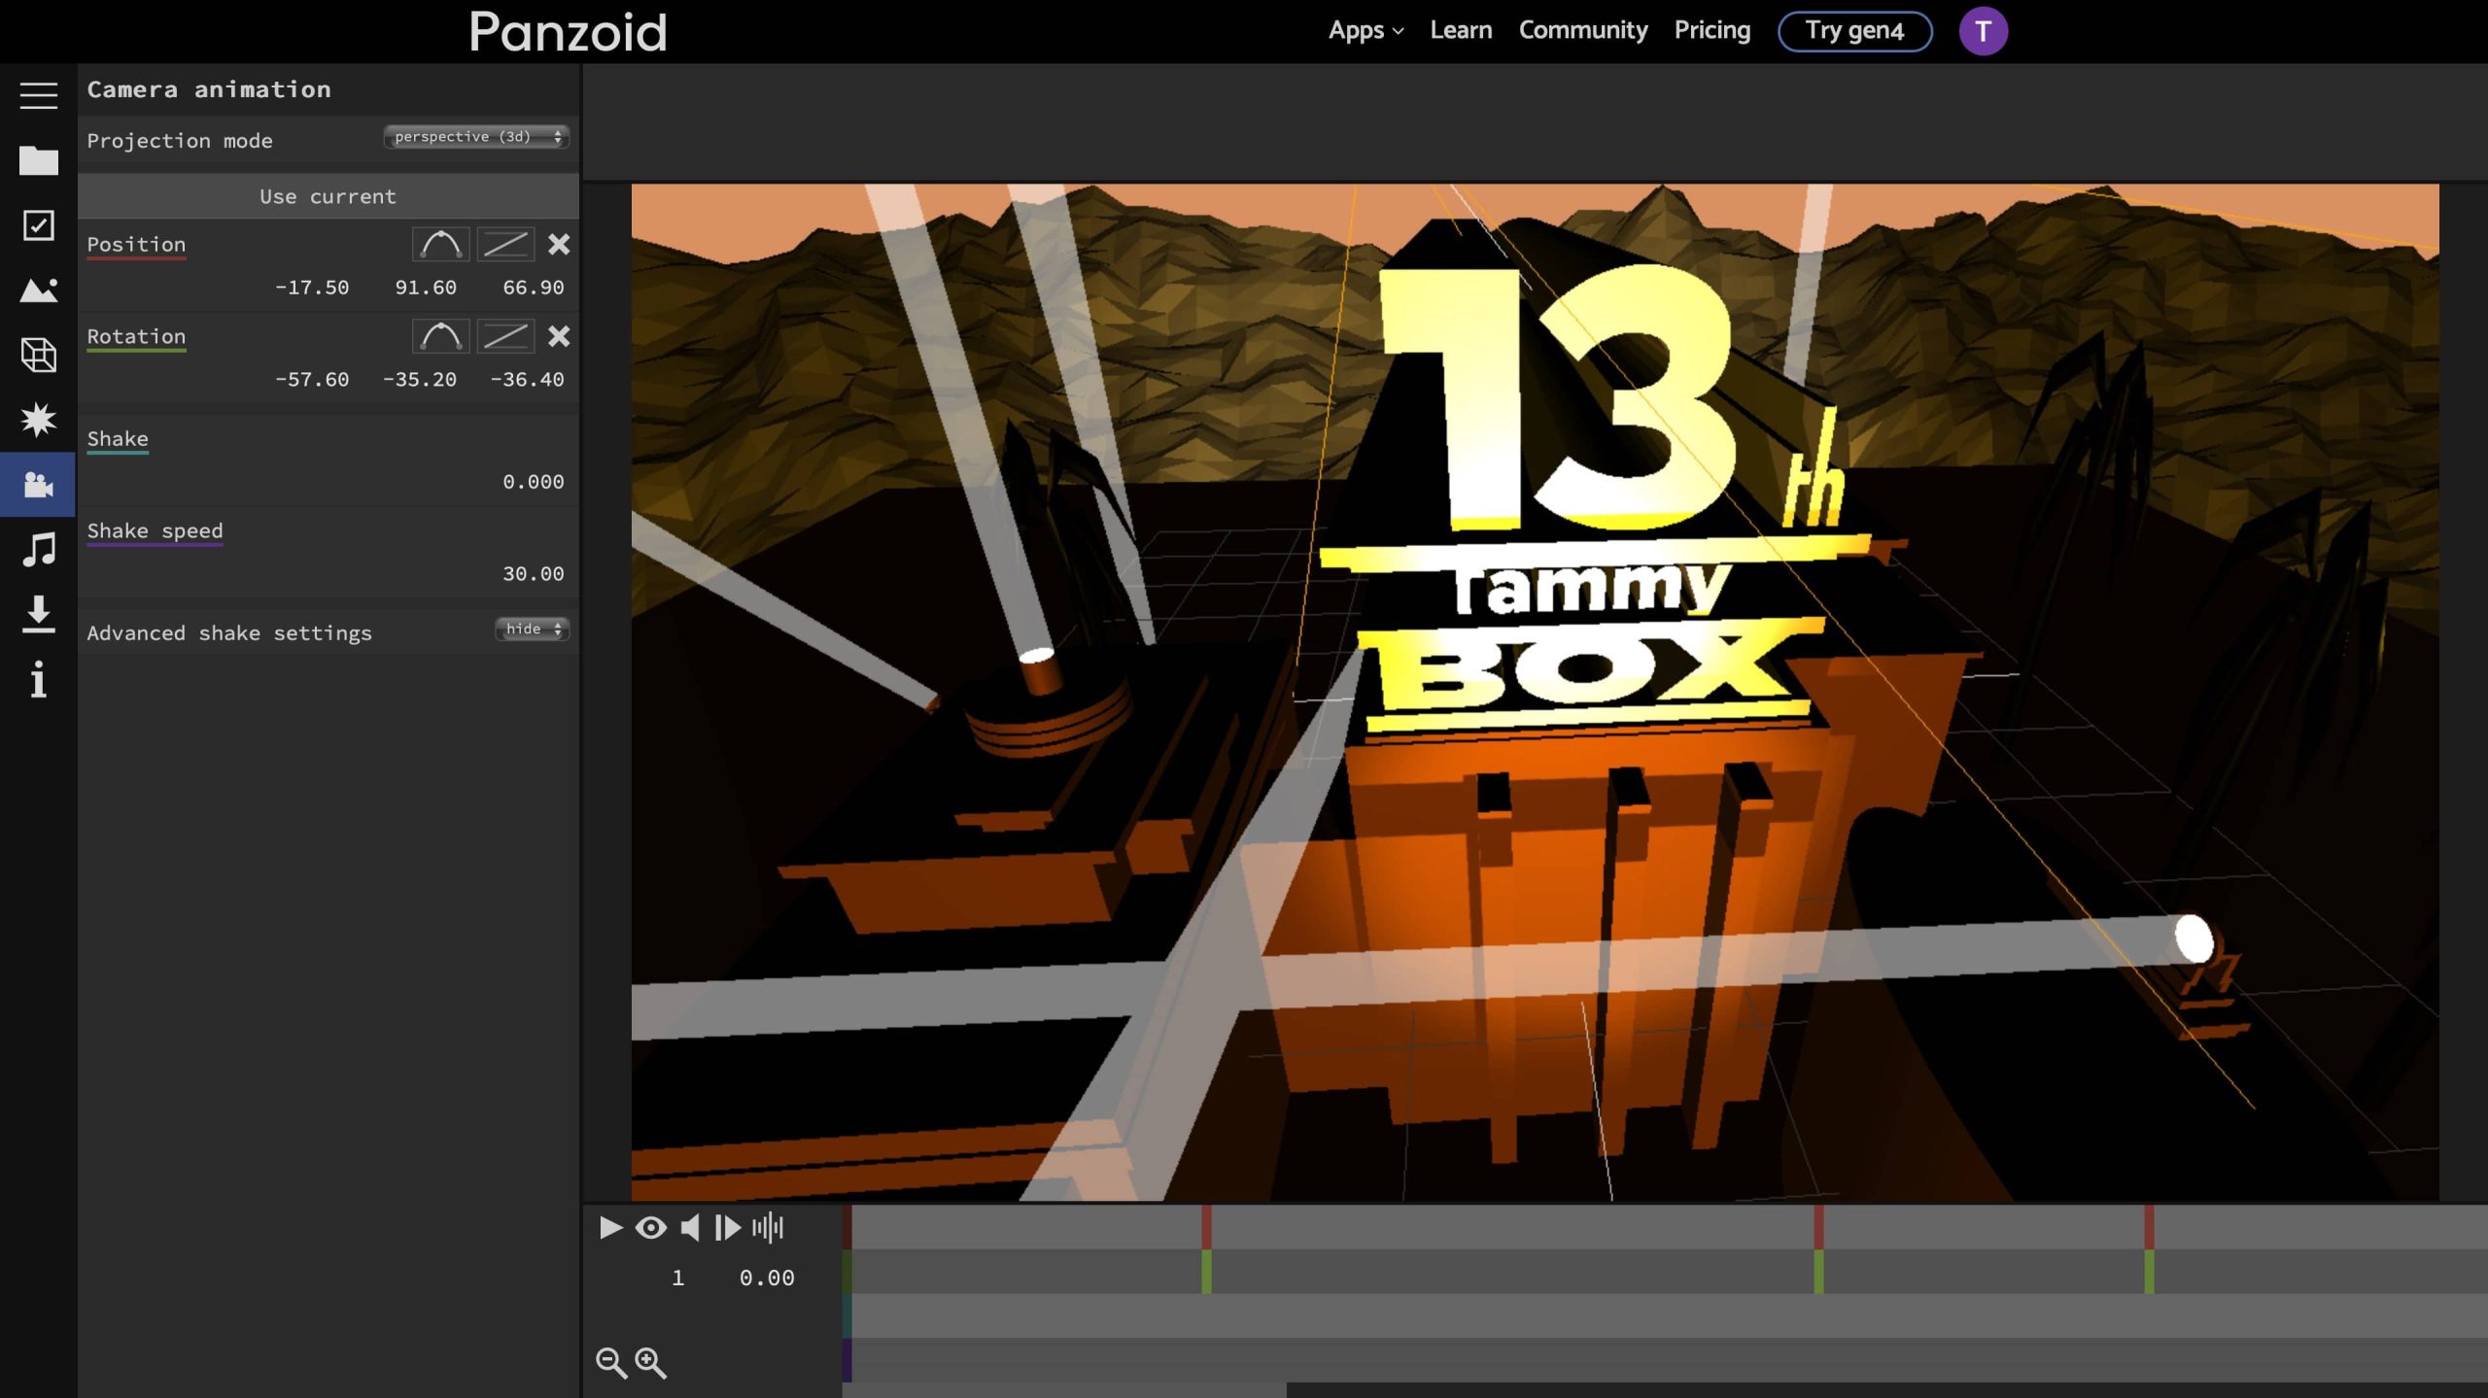Screen dimensions: 2488x1398
Task: Toggle the eye preview visibility button
Action: pos(650,1228)
